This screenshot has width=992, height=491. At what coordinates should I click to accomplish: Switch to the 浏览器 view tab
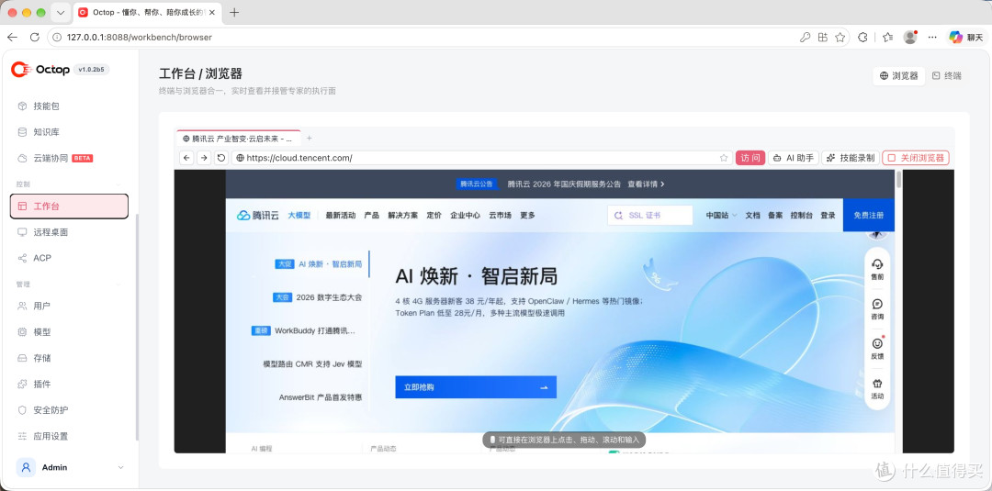click(x=898, y=76)
